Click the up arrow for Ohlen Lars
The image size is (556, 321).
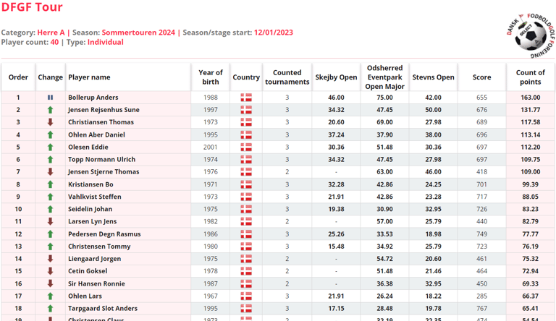click(51, 296)
